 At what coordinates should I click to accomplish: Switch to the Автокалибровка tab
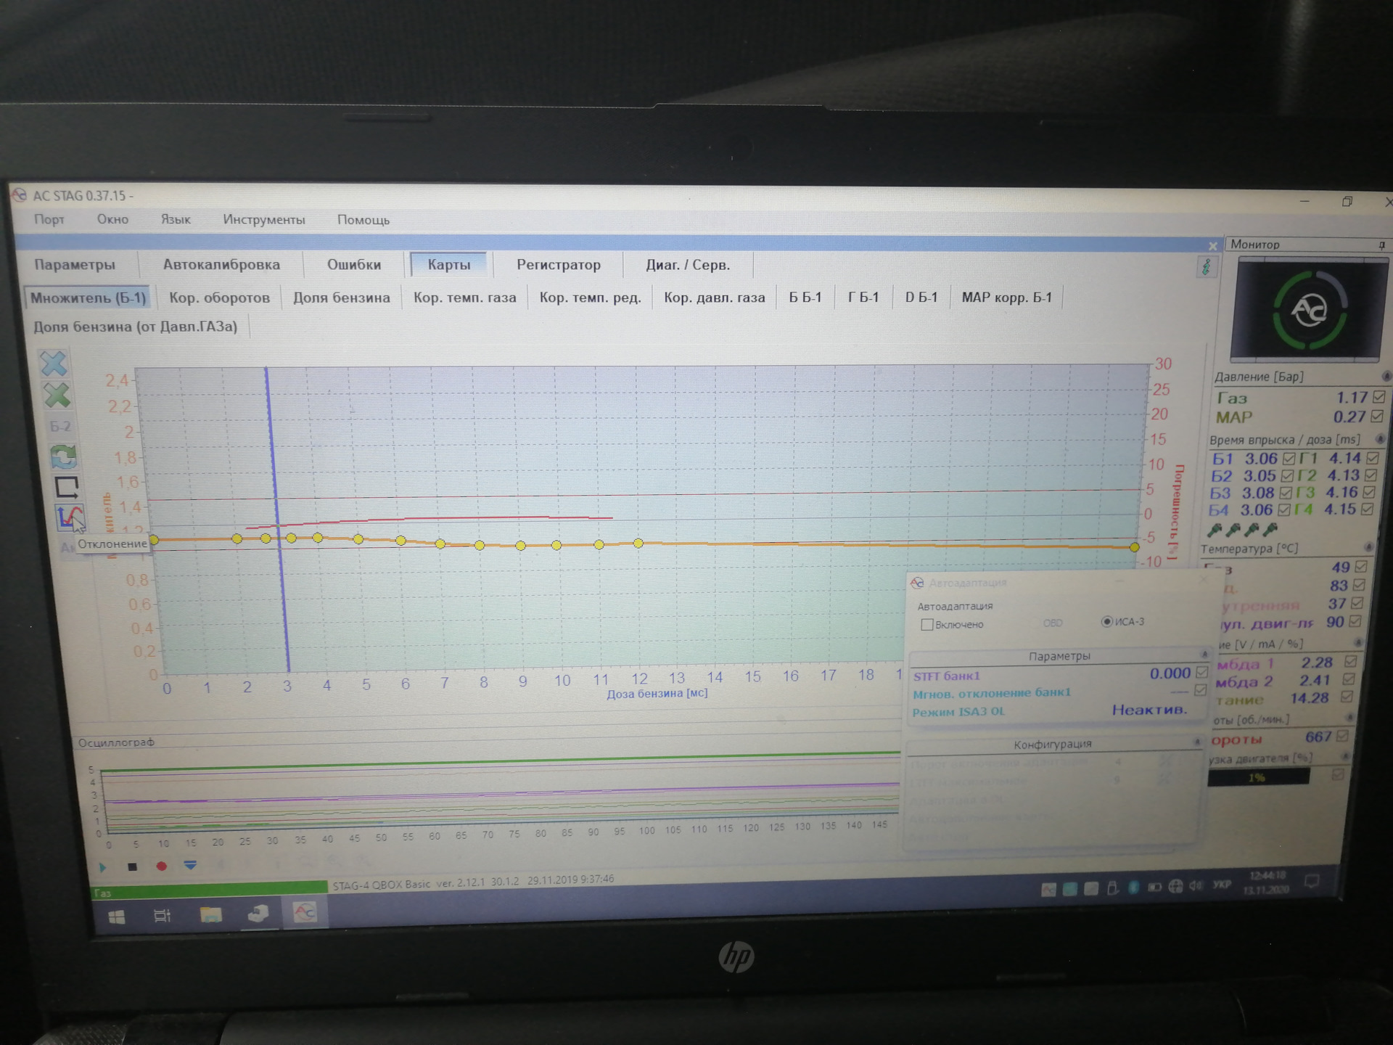221,265
